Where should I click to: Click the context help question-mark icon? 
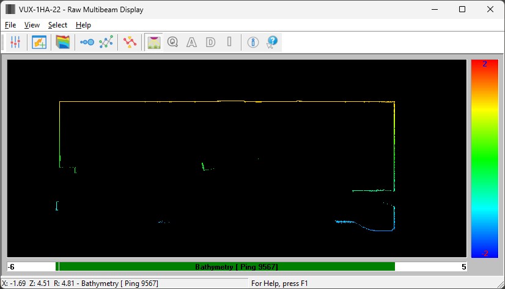[x=272, y=43]
